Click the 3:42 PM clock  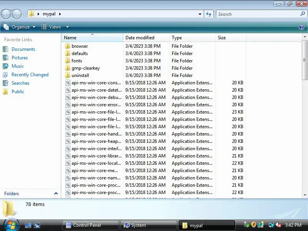point(293,225)
